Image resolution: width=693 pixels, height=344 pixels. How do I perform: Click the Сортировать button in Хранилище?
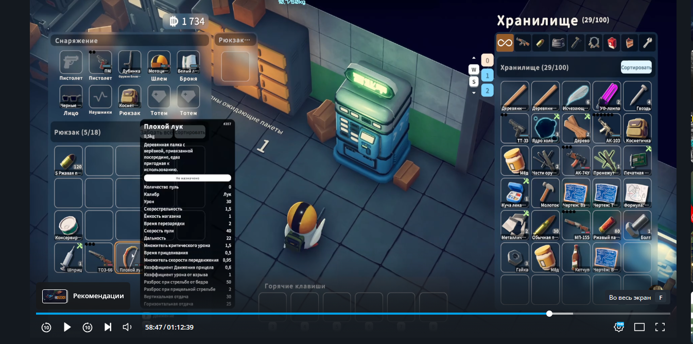pyautogui.click(x=636, y=67)
